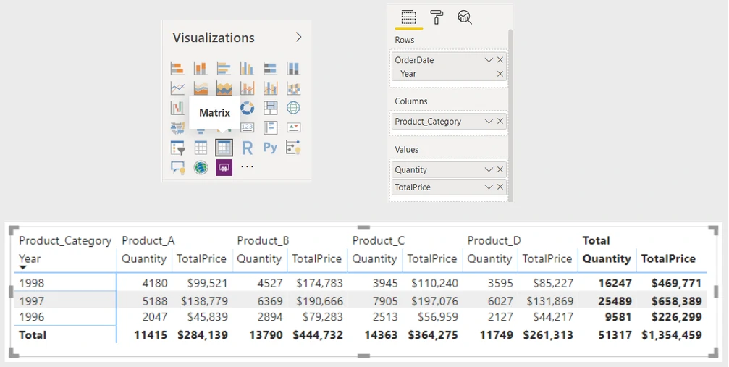Pick the 100% stacked bar chart
This screenshot has height=367, width=729.
coord(270,68)
